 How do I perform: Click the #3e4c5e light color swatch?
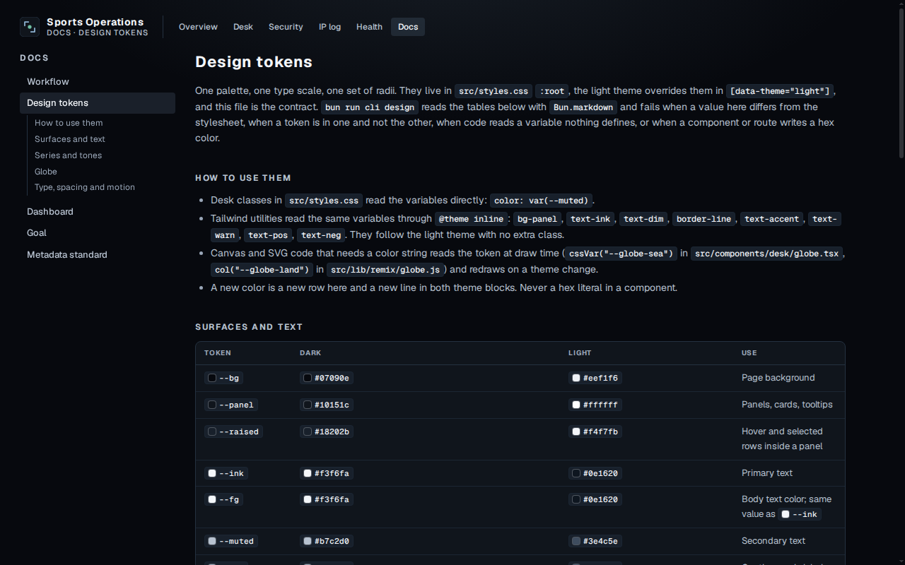(576, 541)
